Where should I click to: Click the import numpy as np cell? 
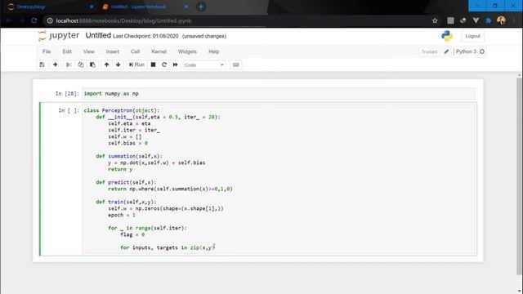[278, 94]
